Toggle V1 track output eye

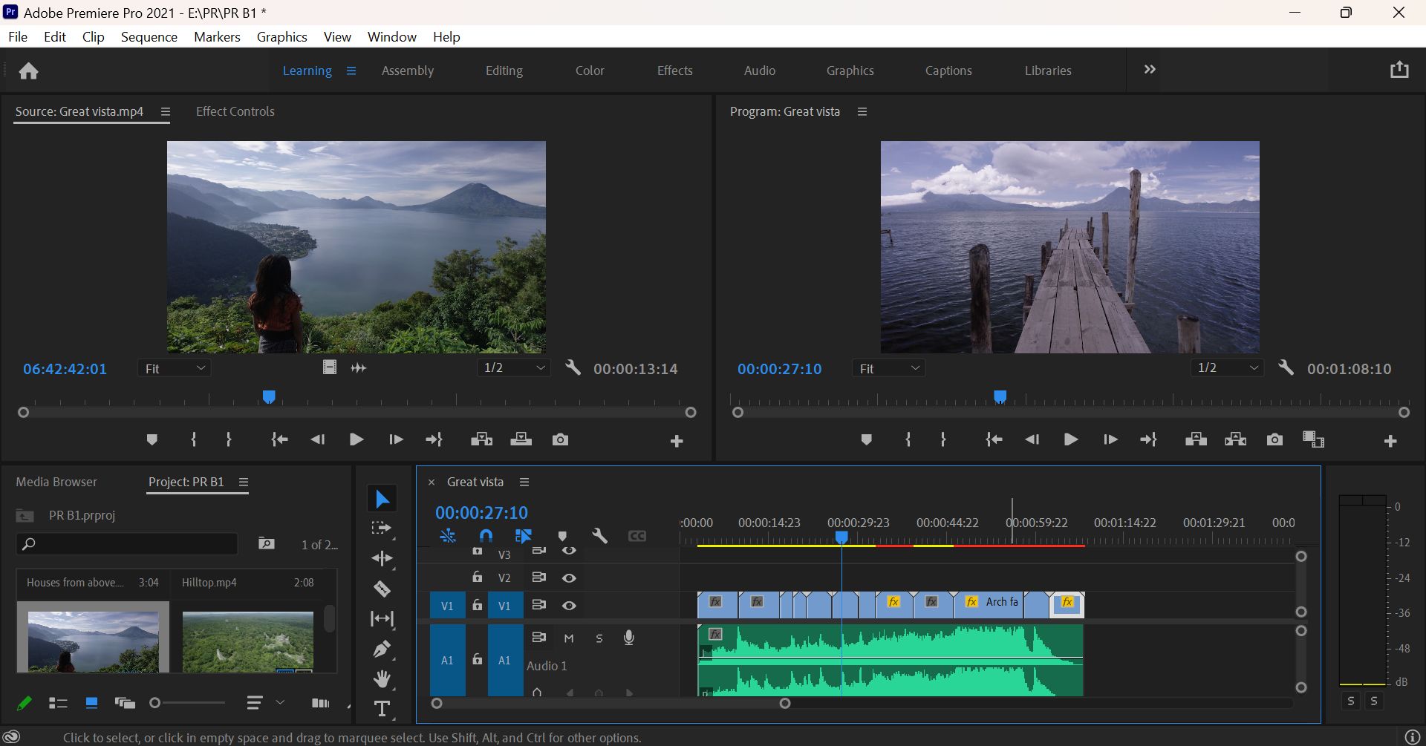pos(569,606)
